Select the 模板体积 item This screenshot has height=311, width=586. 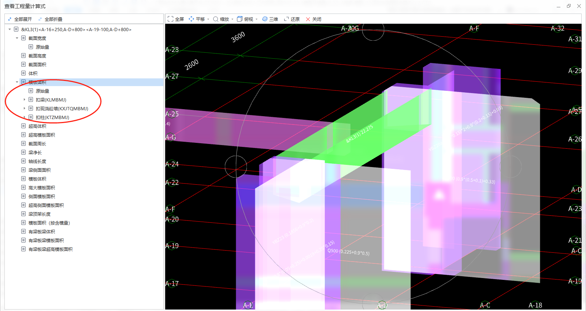click(37, 179)
